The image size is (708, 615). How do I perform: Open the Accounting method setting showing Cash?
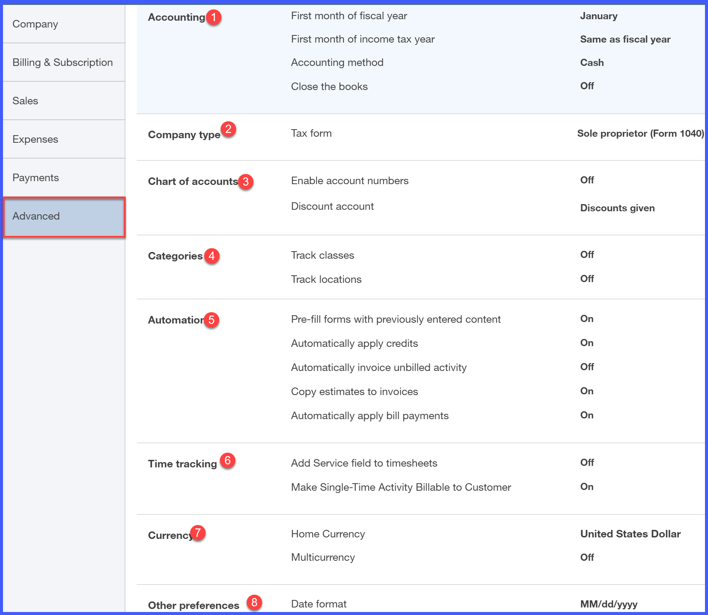[337, 62]
